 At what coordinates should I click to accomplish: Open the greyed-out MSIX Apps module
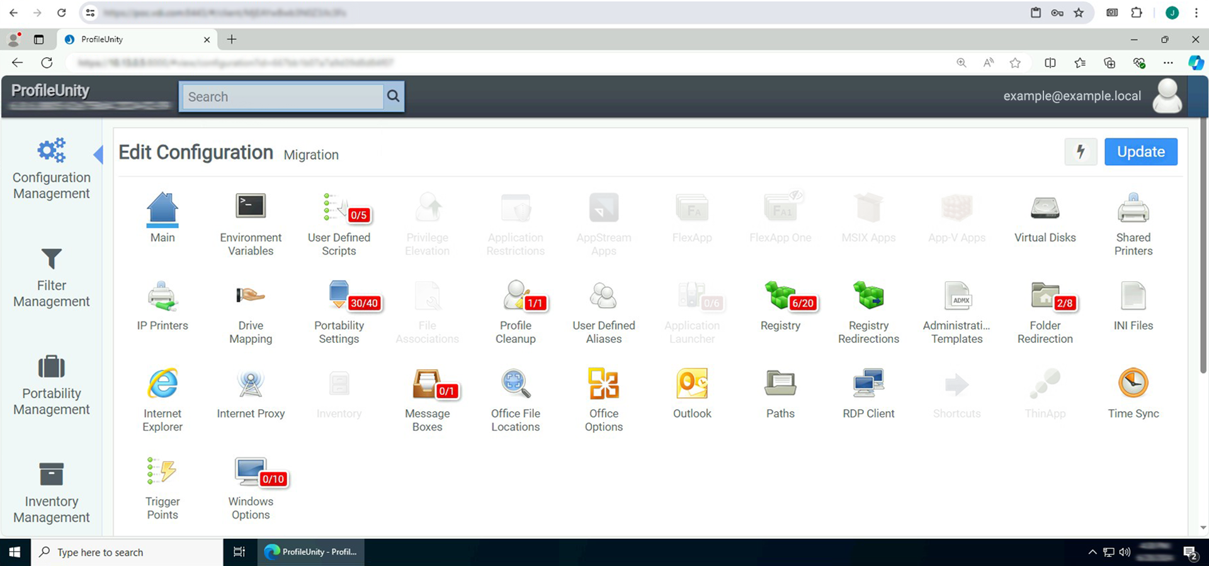point(868,218)
